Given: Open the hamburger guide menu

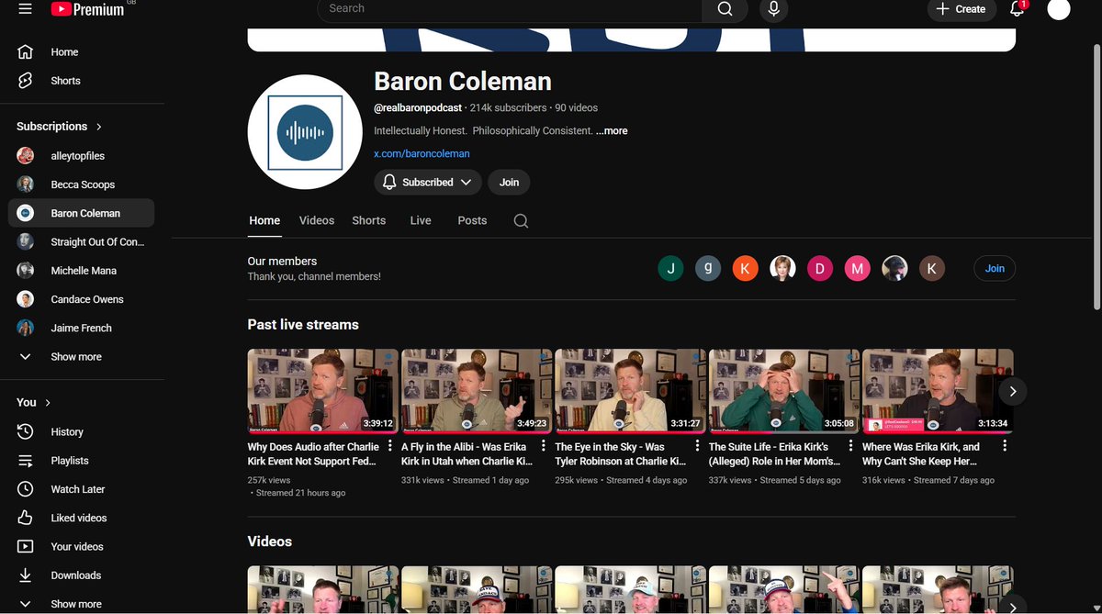Looking at the screenshot, I should click(26, 8).
